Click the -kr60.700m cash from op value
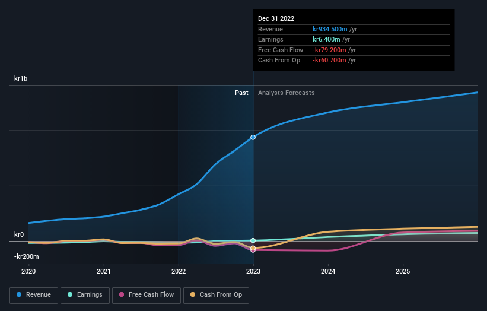 coord(329,61)
